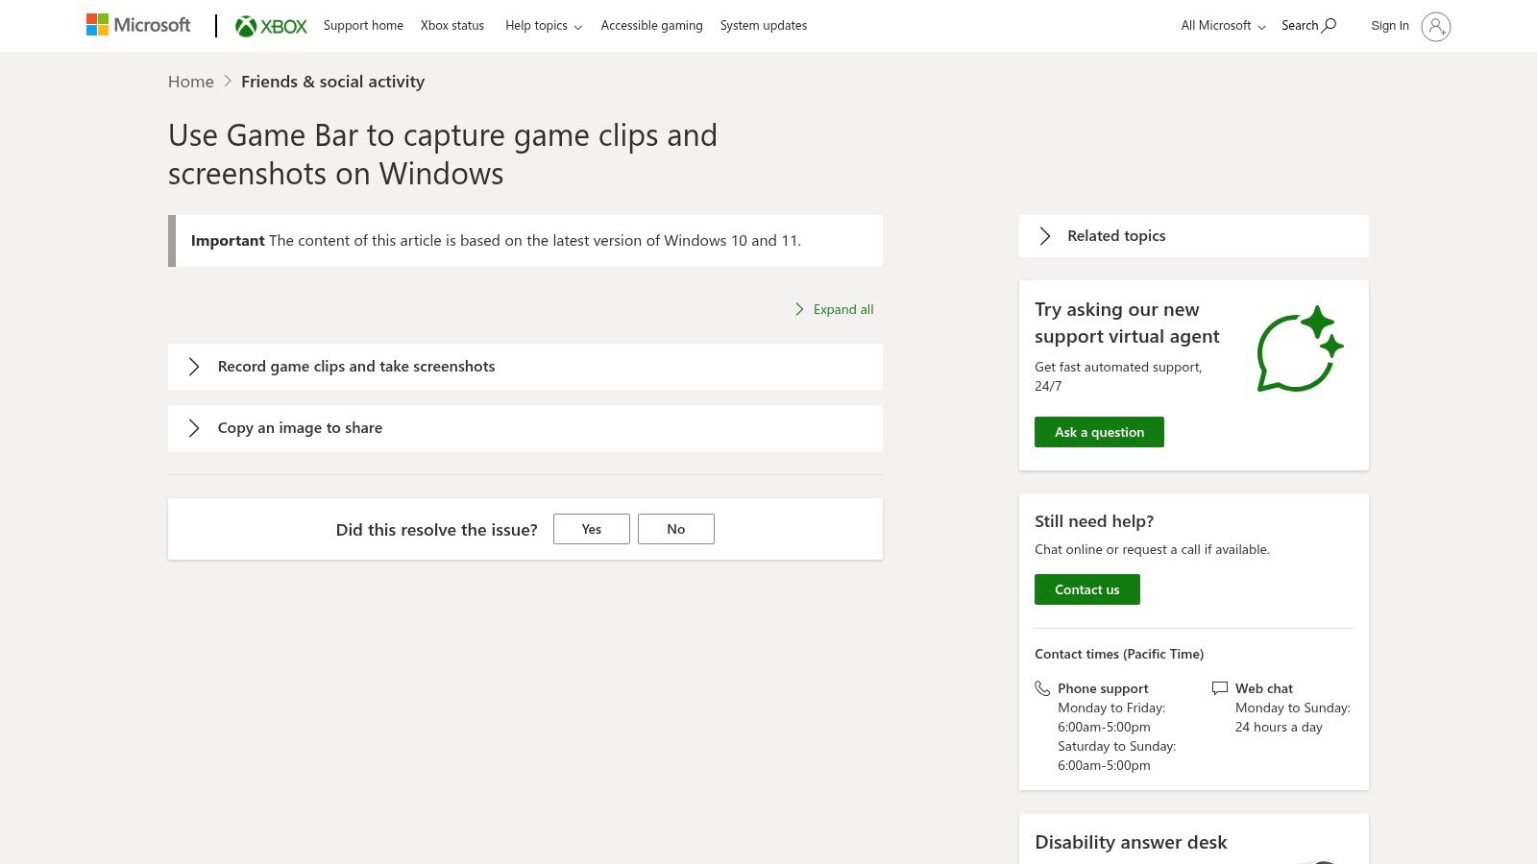1537x864 pixels.
Task: Click the phone support receiver icon
Action: (x=1043, y=687)
